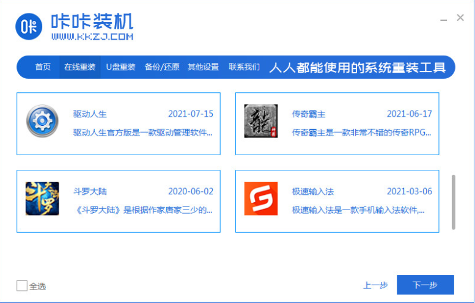Open the 联系我们 tab
This screenshot has width=475, height=303.
tap(244, 67)
